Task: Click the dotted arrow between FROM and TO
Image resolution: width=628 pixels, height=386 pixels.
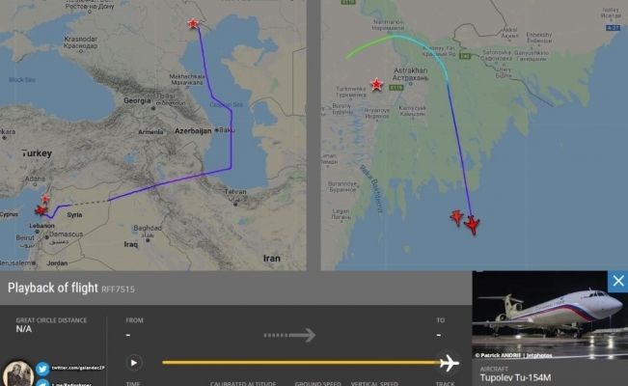Action: point(289,335)
